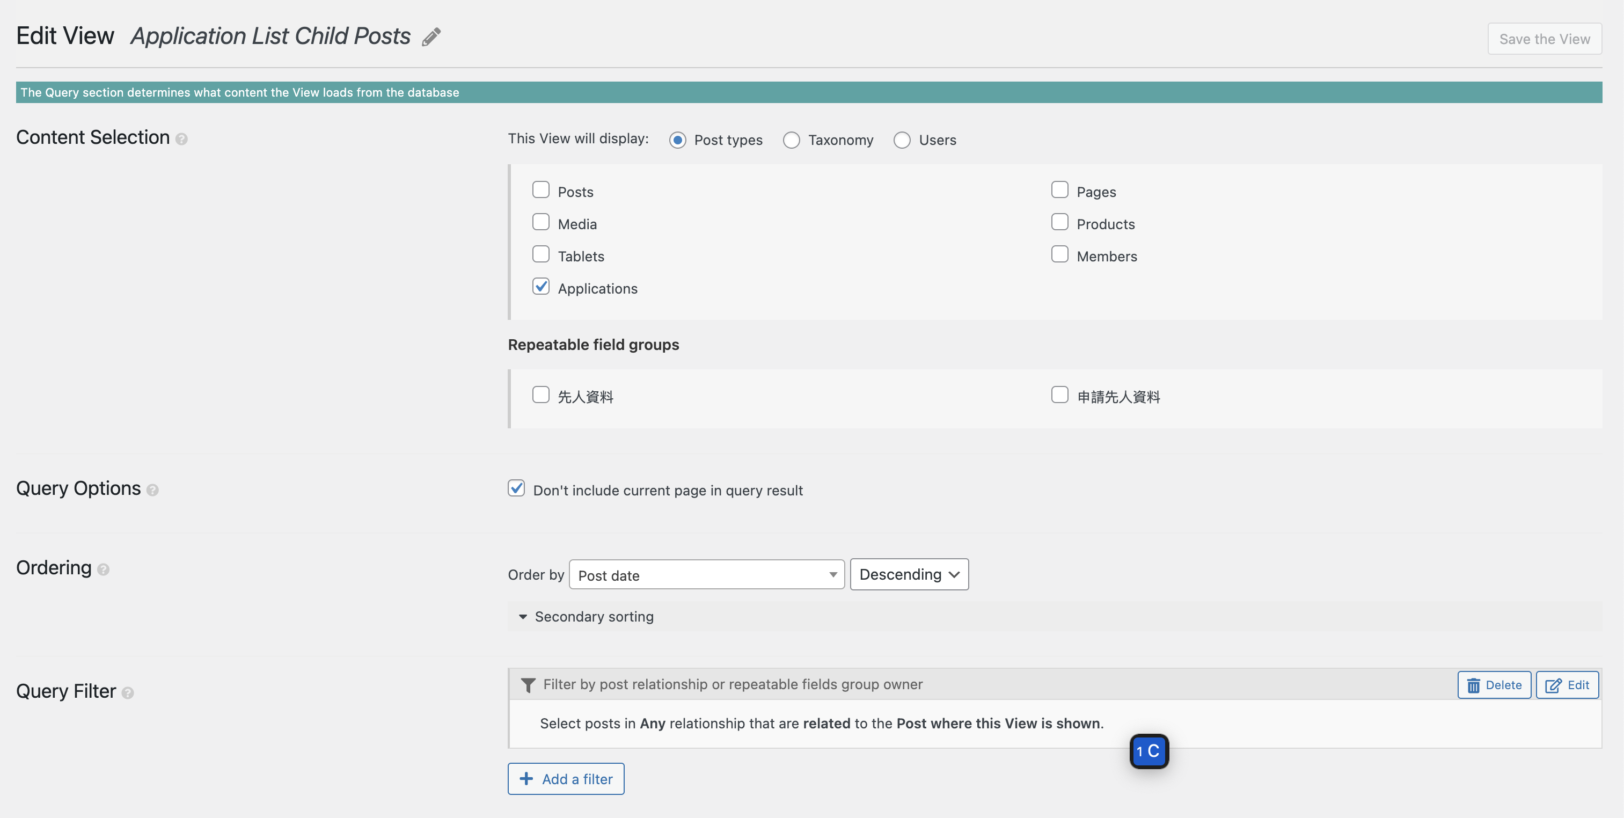Uncheck the Applications checkbox

(x=541, y=286)
